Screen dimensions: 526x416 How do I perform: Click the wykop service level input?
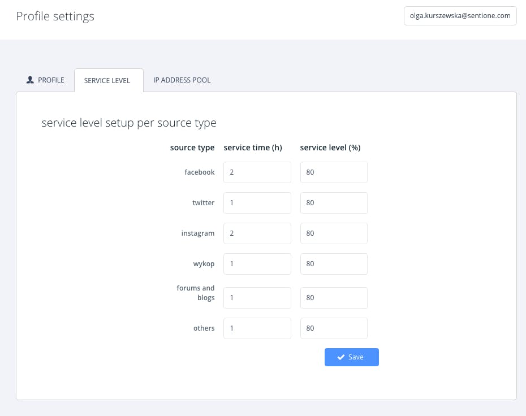(333, 264)
